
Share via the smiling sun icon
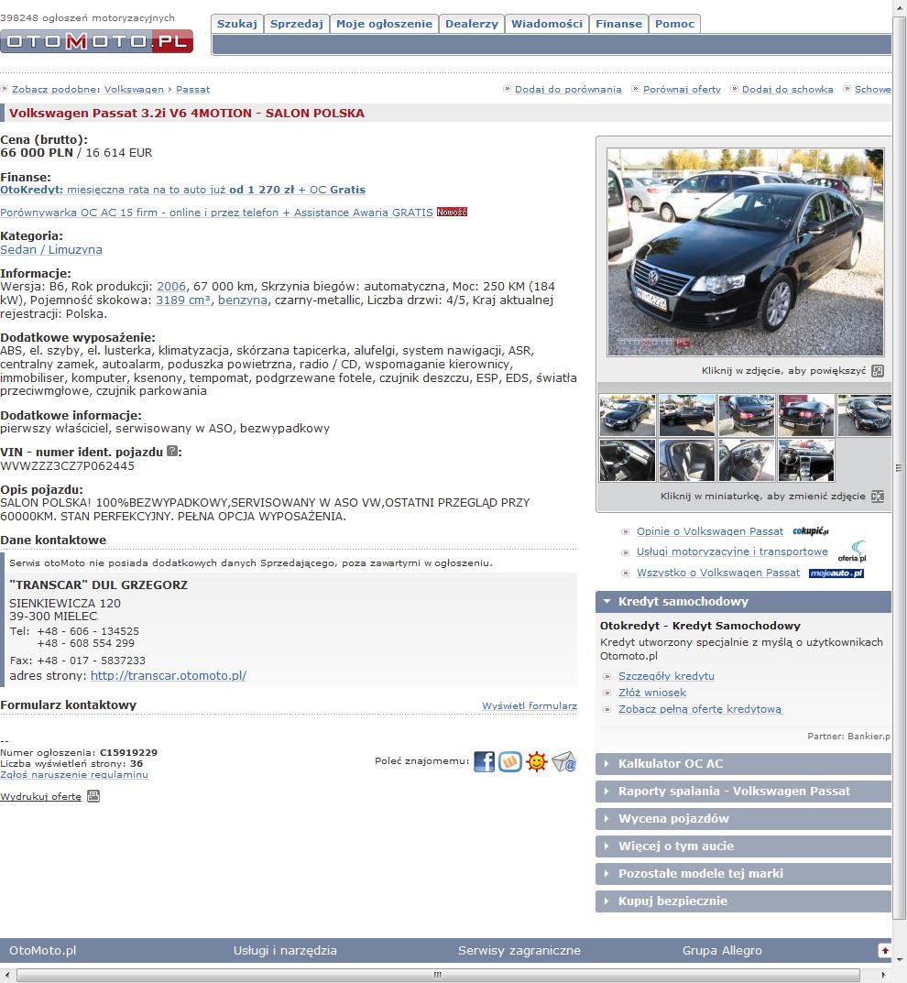(537, 761)
